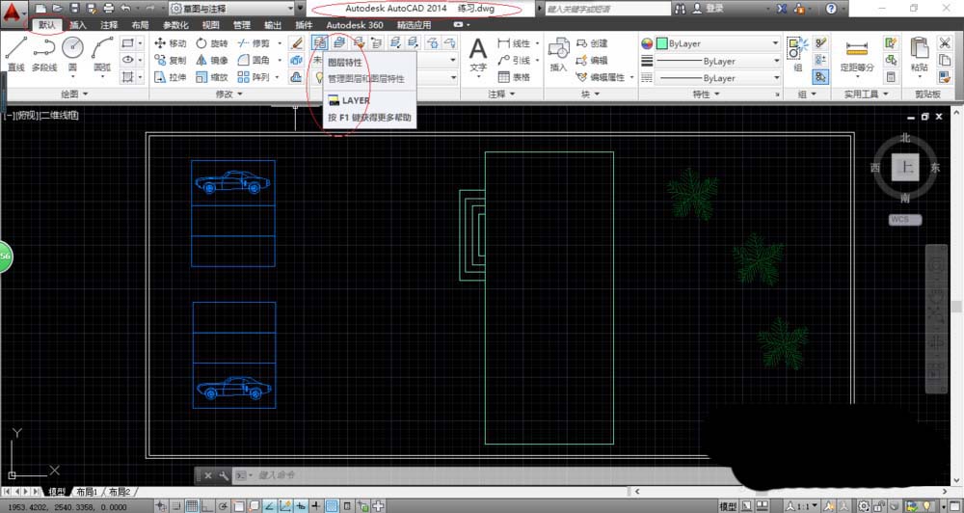Click the Table (表格) tool

[x=514, y=77]
